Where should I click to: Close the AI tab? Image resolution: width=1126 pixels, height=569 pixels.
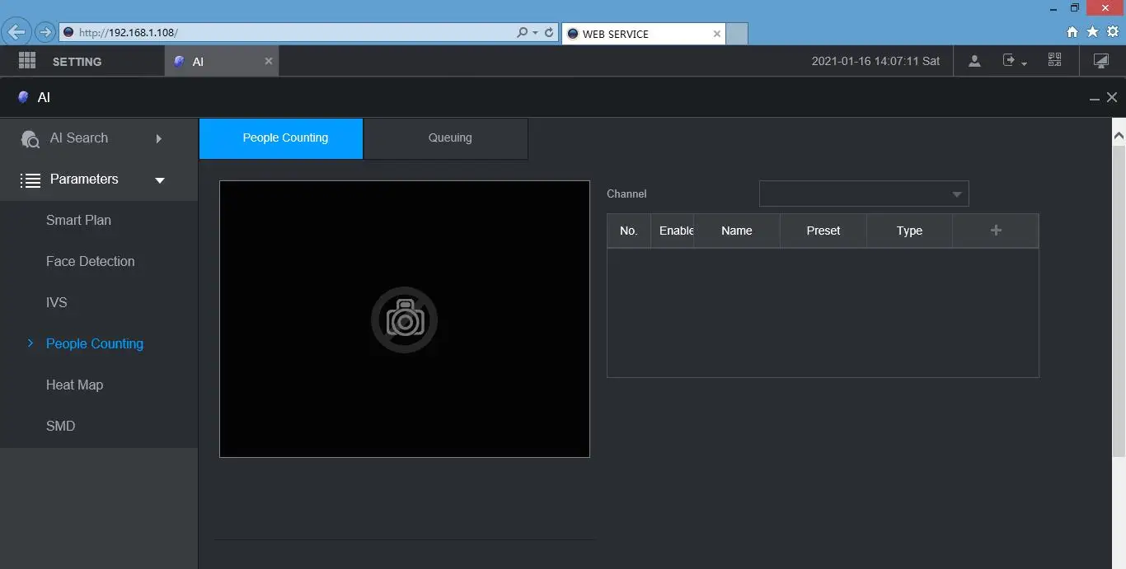click(x=269, y=61)
